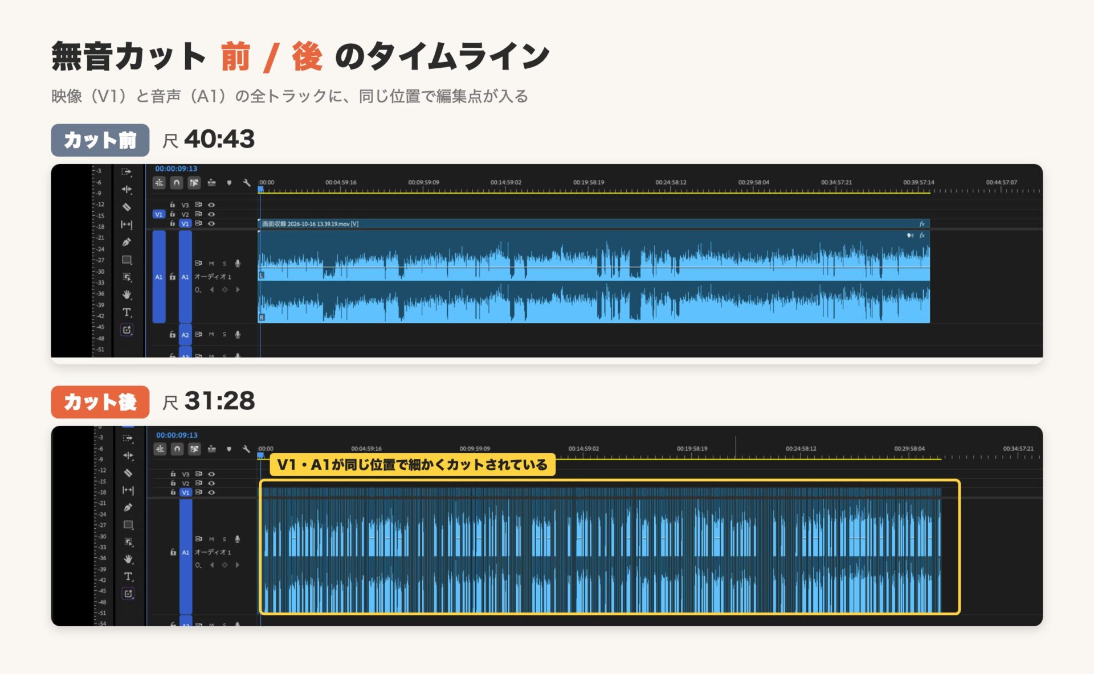Go to next keyframe on A1 after-cut timeline
Image resolution: width=1094 pixels, height=674 pixels.
pos(238,565)
